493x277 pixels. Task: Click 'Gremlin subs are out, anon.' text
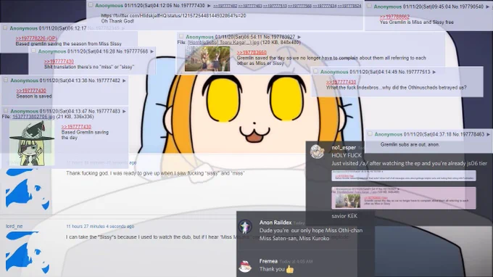[410, 144]
